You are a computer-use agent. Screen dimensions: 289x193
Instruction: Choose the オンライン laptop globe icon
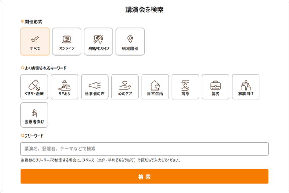click(67, 39)
